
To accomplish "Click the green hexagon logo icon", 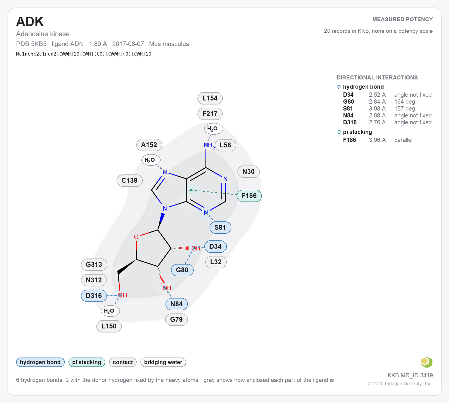I will point(427,362).
